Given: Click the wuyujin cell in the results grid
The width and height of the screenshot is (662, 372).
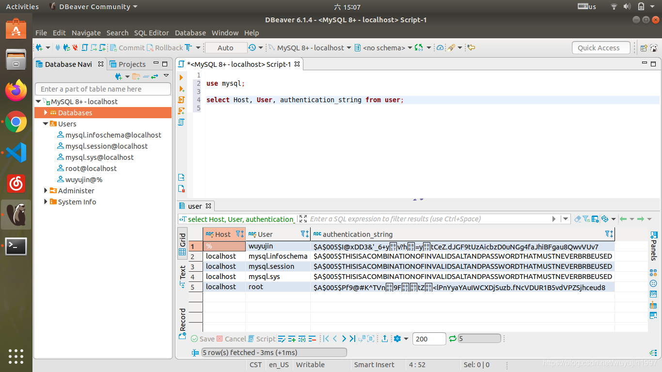Looking at the screenshot, I should 278,246.
